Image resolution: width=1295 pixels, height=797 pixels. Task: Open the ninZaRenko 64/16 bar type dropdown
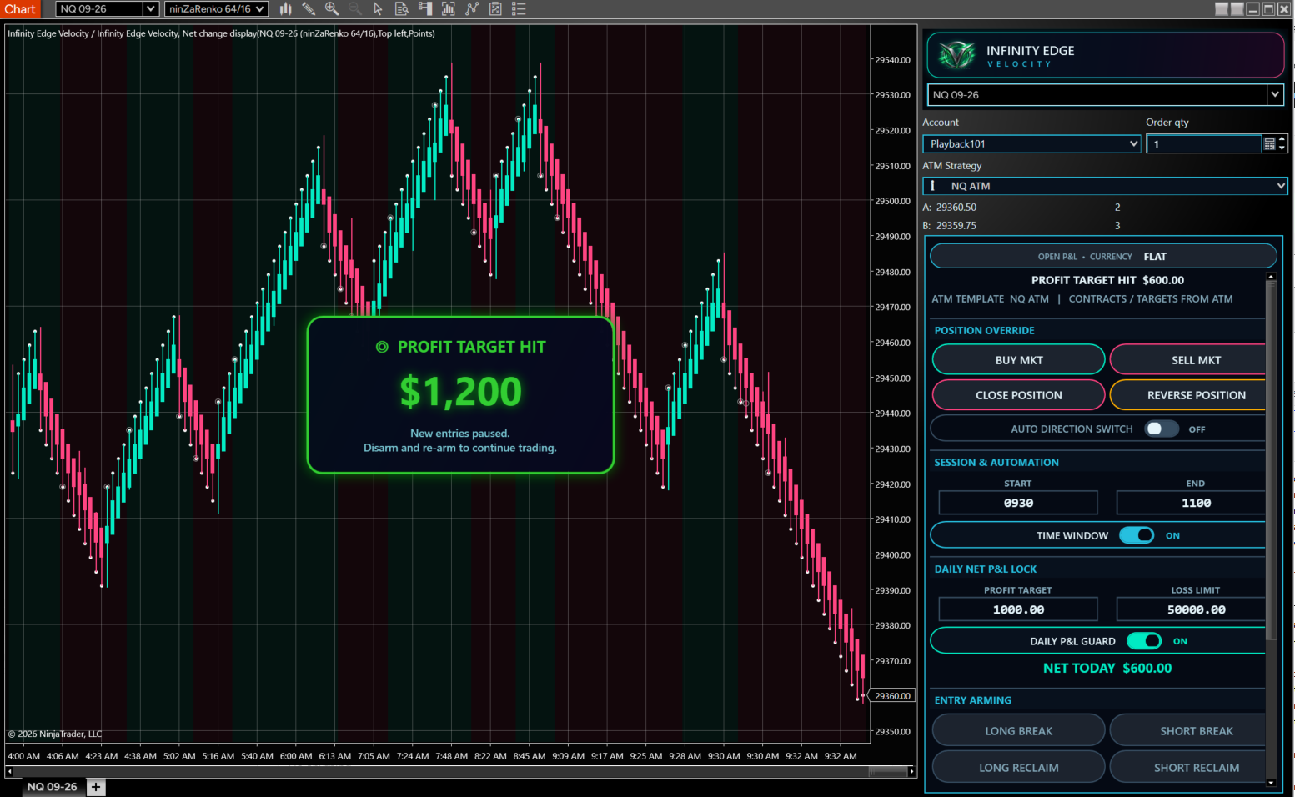(216, 9)
